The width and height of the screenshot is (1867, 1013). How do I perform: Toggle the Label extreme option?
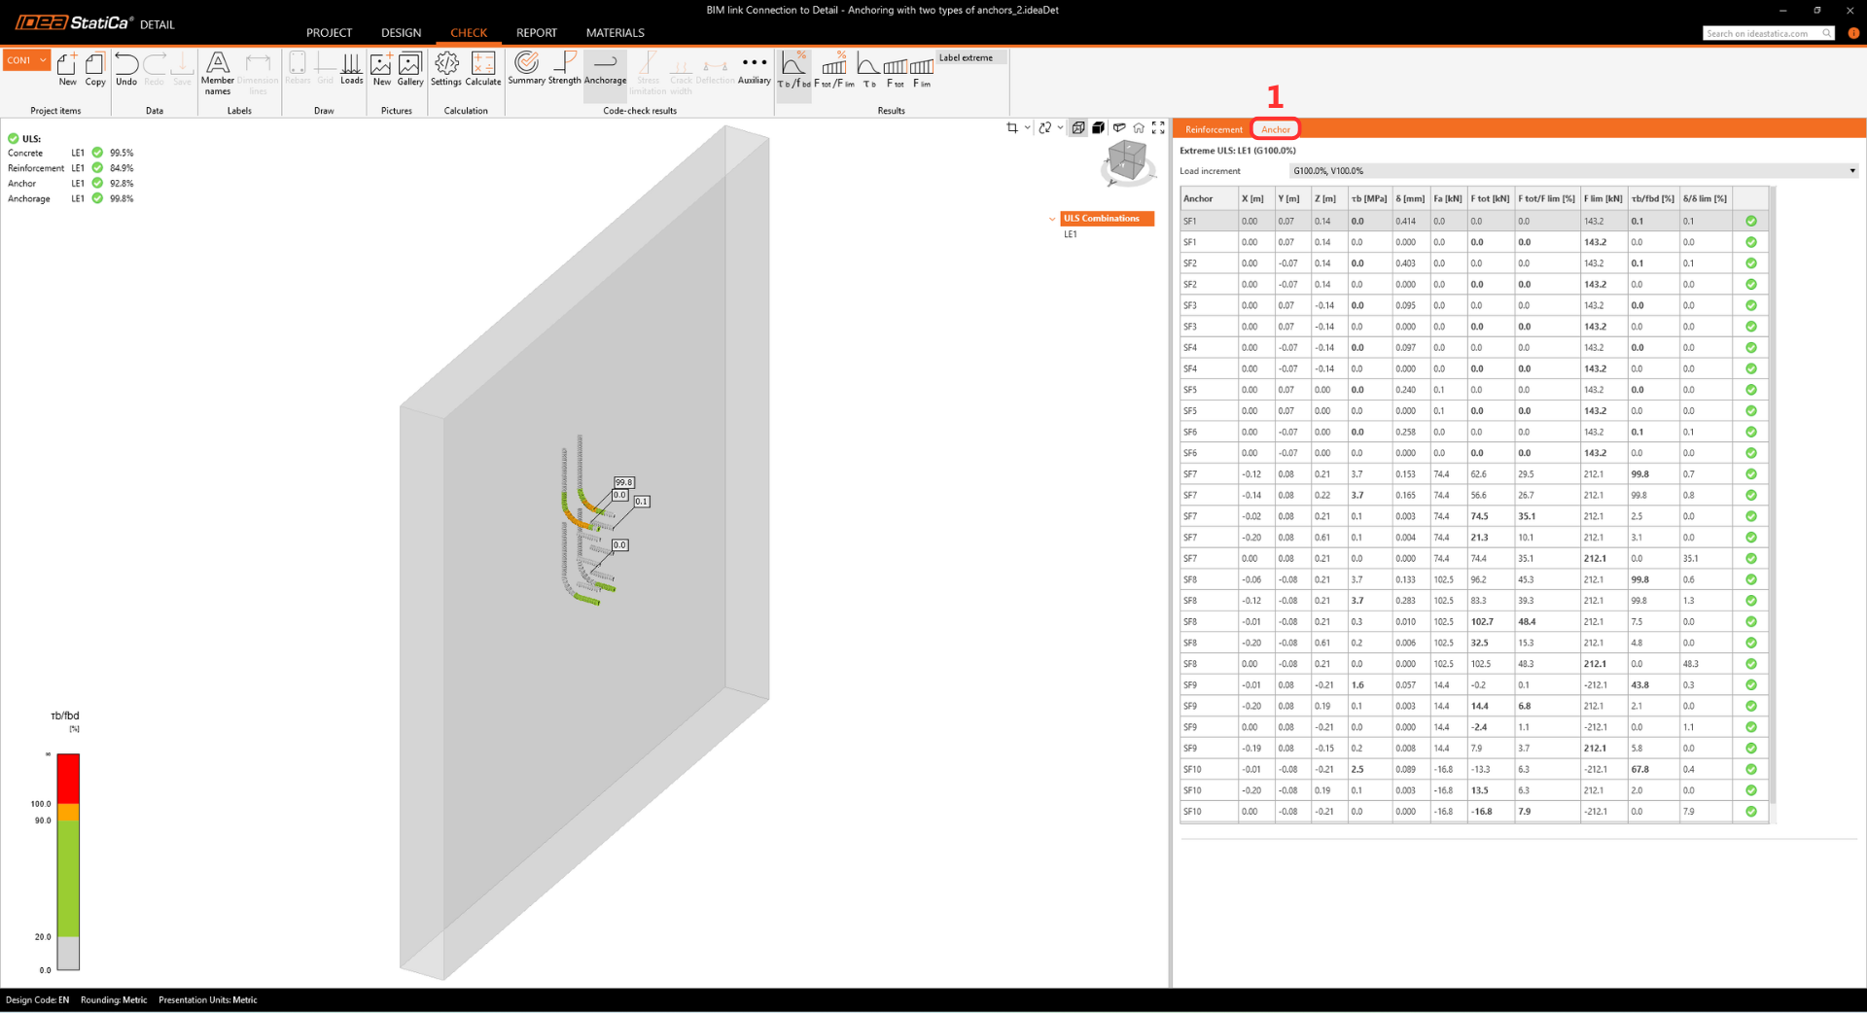click(x=966, y=58)
